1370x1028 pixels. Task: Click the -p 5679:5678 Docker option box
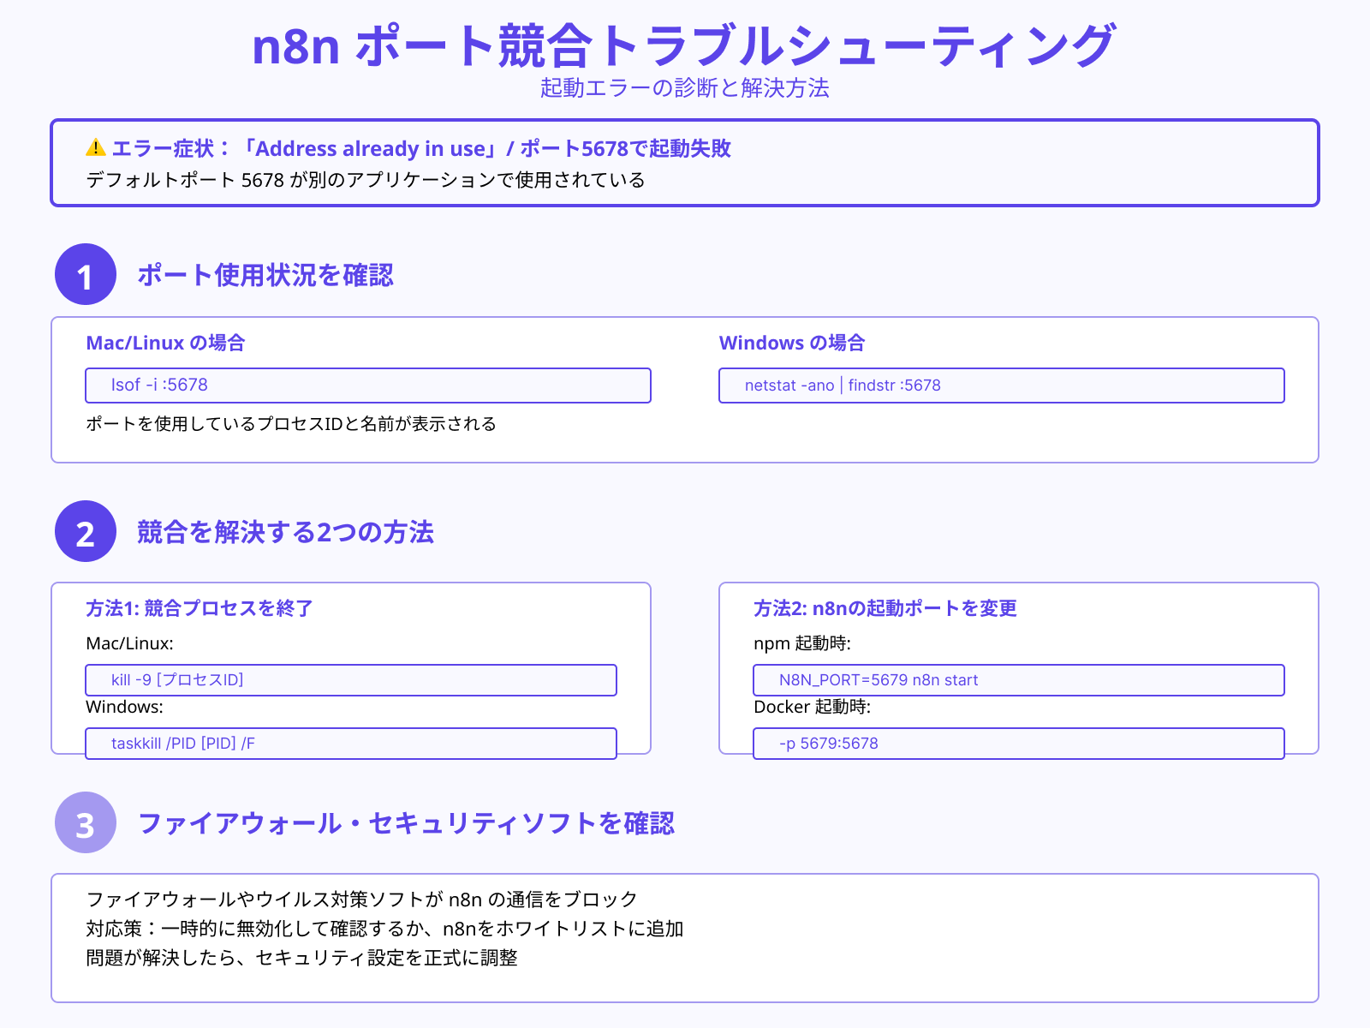1018,743
